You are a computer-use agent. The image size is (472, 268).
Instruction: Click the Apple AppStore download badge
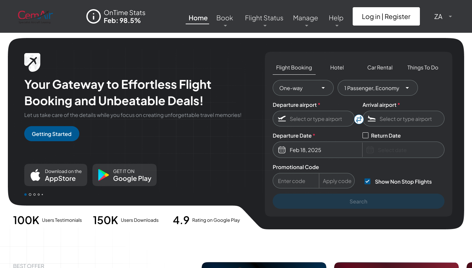[x=56, y=175]
